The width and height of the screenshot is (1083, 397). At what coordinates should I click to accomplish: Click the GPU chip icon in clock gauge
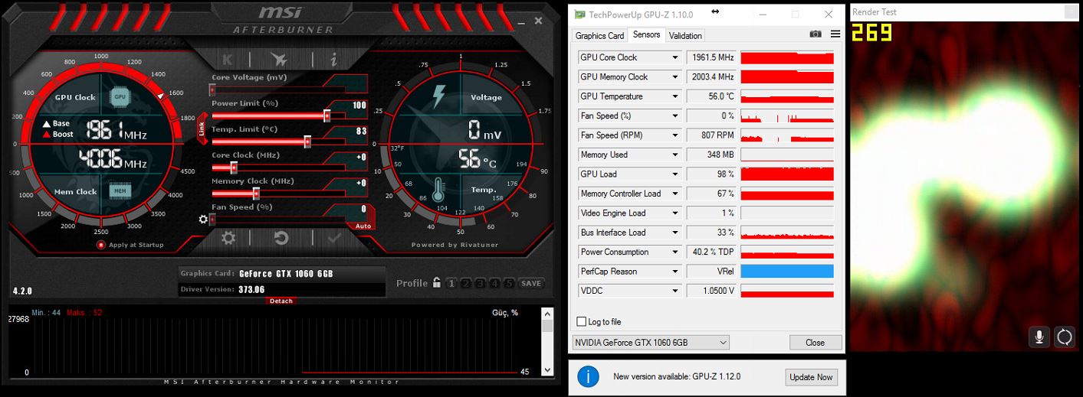tap(120, 97)
